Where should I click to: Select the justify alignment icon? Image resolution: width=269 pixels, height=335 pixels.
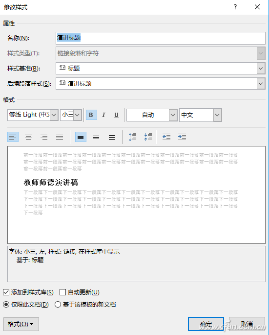coord(60,137)
